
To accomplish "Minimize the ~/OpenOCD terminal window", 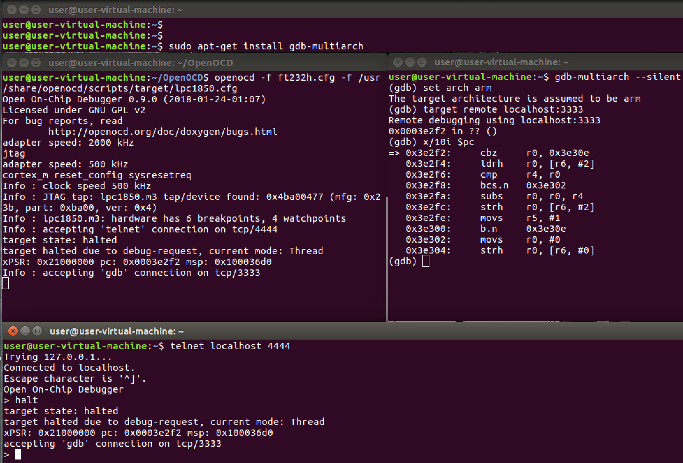I will click(24, 62).
